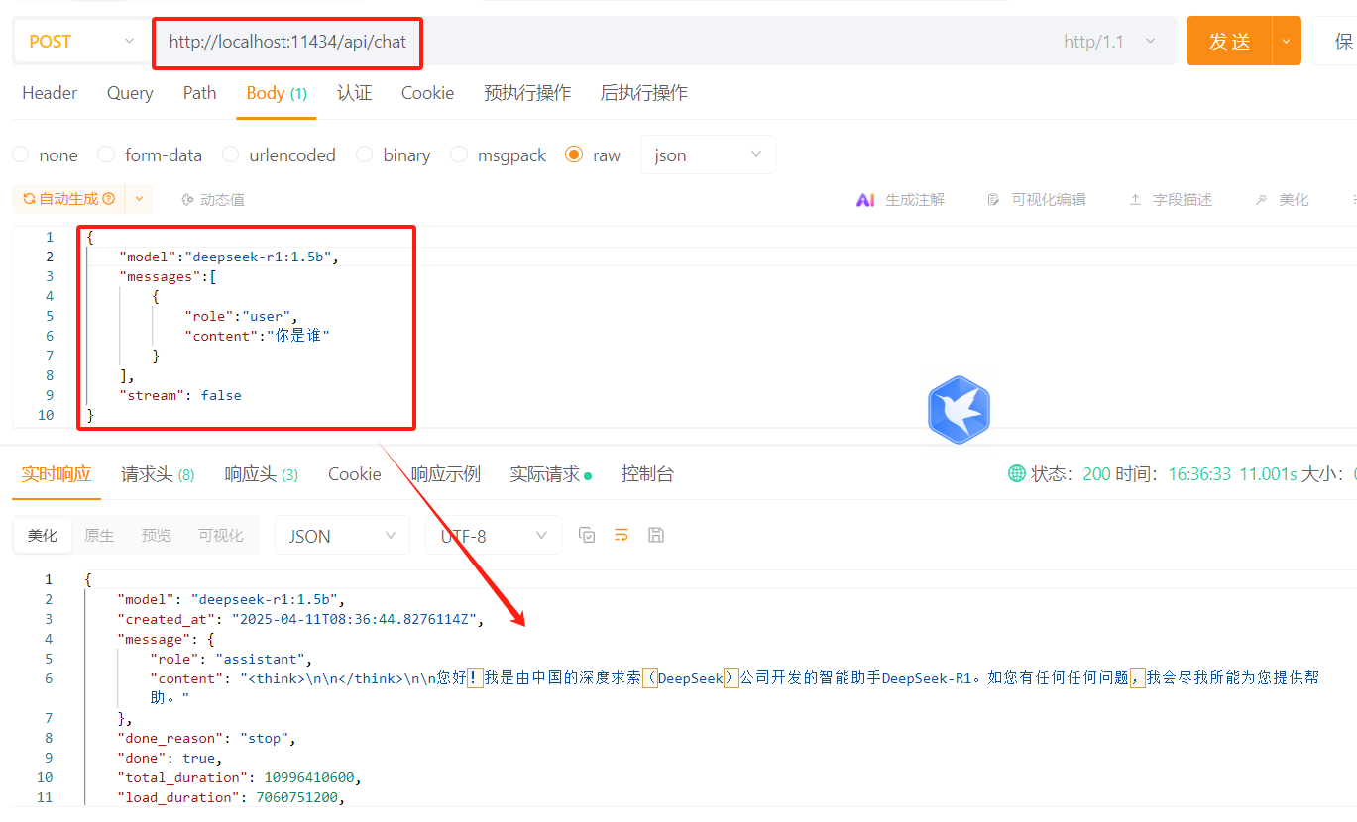Image resolution: width=1357 pixels, height=822 pixels.
Task: Switch to the Path tab
Action: click(x=199, y=93)
